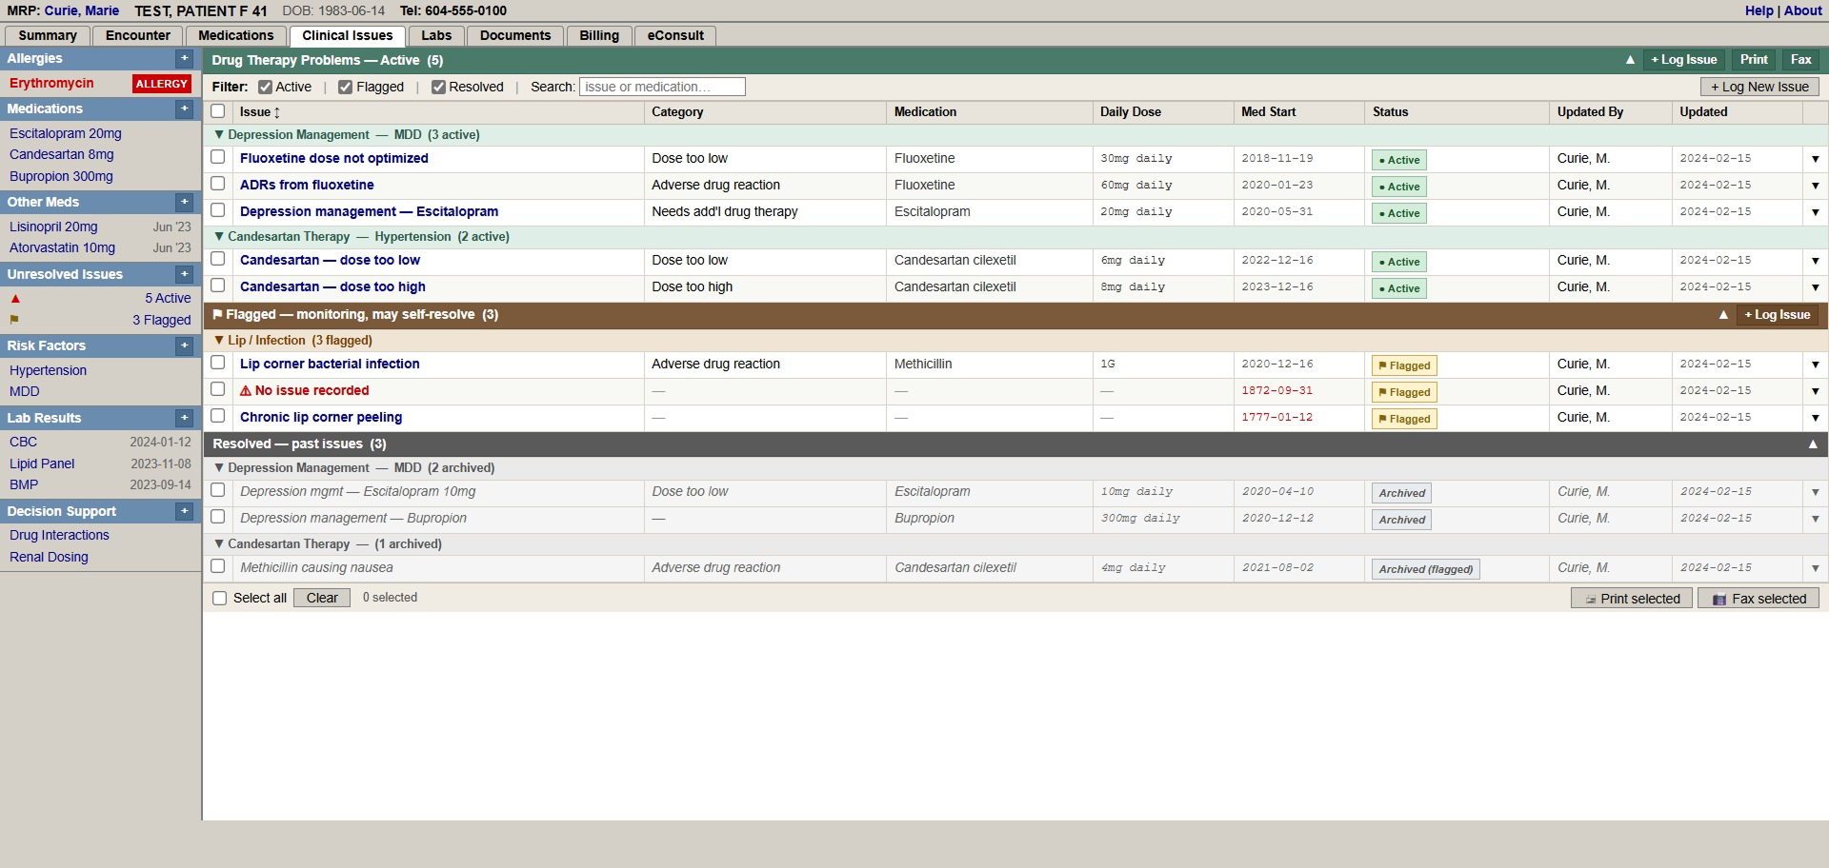Click the plus icon on Risk Factors
This screenshot has width=1829, height=868.
pos(185,346)
